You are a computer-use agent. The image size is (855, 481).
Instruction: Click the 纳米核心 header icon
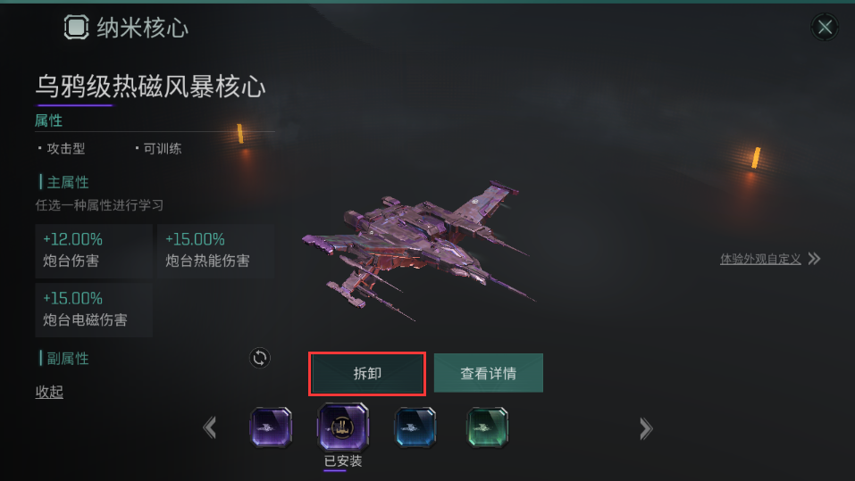(x=76, y=28)
